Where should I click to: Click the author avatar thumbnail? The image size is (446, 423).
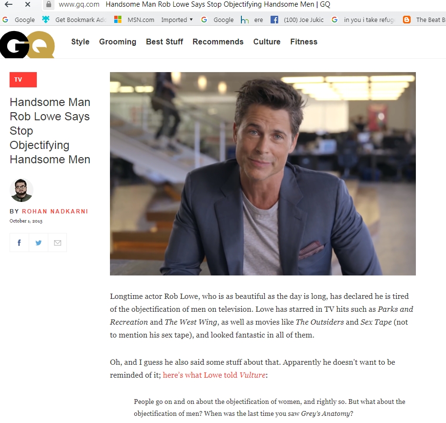pos(22,190)
